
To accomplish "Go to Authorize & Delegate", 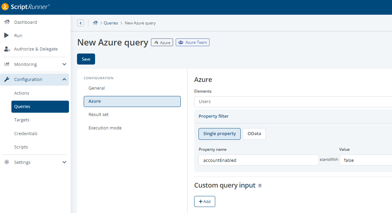I will pyautogui.click(x=36, y=49).
